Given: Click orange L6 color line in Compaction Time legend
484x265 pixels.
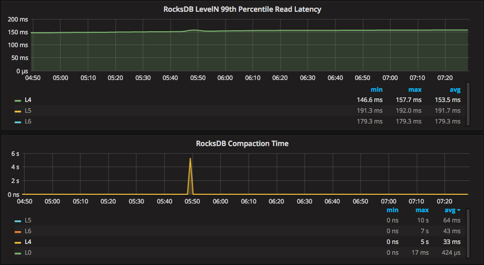Looking at the screenshot, I should click(18, 231).
